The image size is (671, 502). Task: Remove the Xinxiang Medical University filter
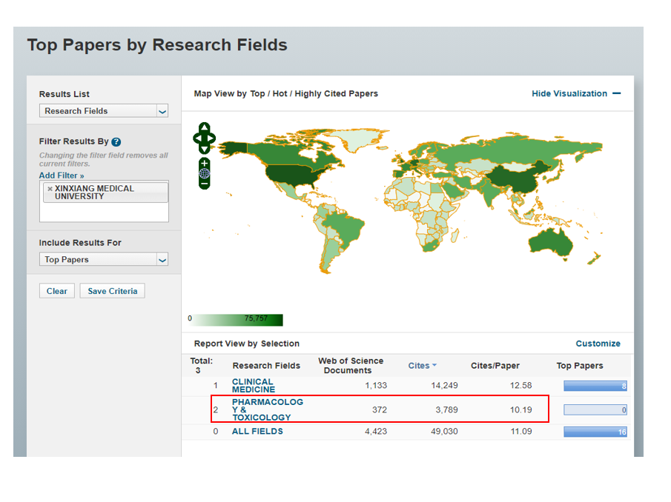click(50, 189)
